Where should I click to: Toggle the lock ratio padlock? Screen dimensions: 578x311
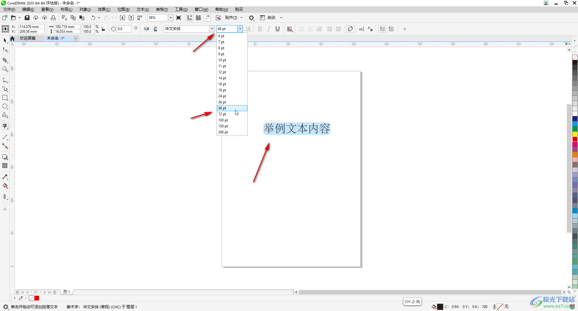click(103, 29)
